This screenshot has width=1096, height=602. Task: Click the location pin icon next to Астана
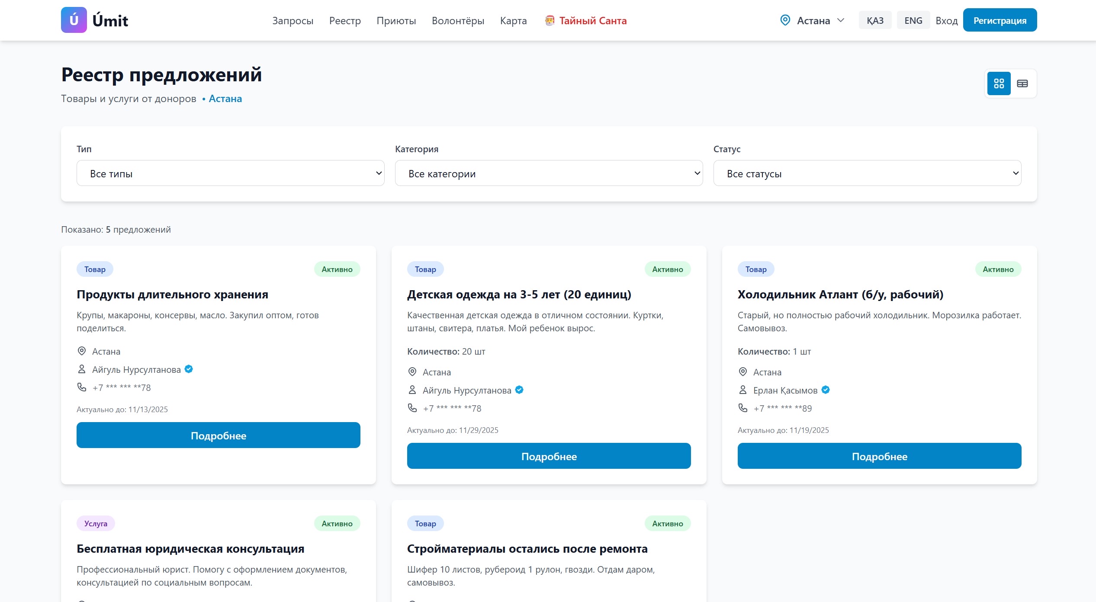click(x=785, y=20)
